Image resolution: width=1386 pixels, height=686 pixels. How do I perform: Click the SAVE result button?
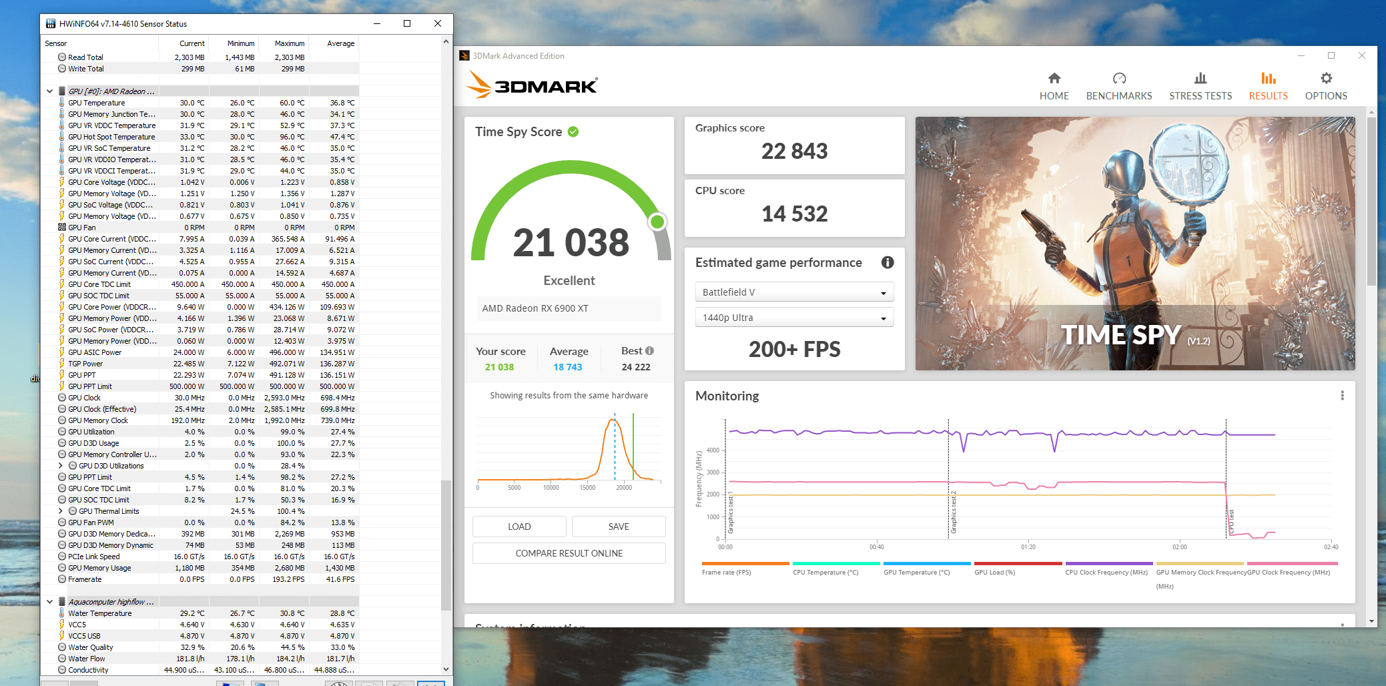click(619, 527)
